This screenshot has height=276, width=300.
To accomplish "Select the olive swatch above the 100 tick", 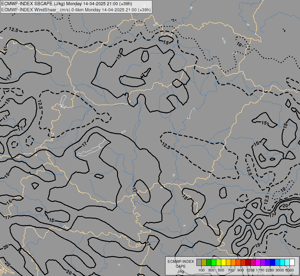I will click(204, 263).
